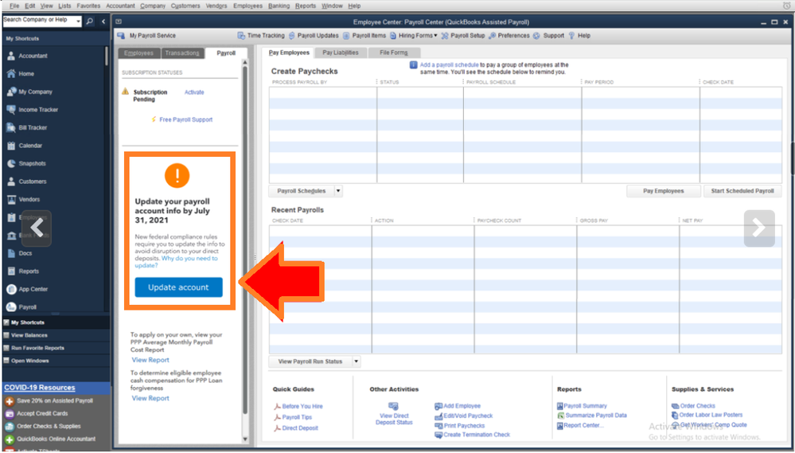Open the dropdown arrow beside View Payroll Run Status

pyautogui.click(x=356, y=361)
